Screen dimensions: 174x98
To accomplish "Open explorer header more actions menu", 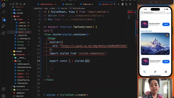I will 28,4.
